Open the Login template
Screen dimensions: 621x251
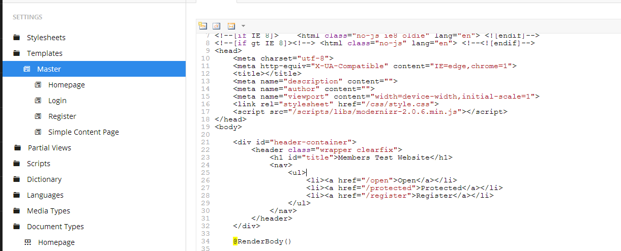pyautogui.click(x=57, y=101)
